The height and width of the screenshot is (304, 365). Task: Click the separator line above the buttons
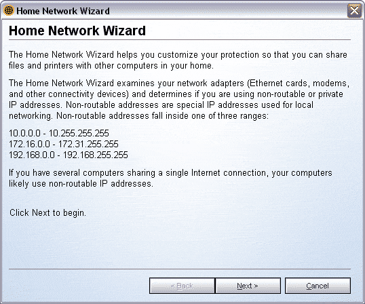tap(180, 269)
